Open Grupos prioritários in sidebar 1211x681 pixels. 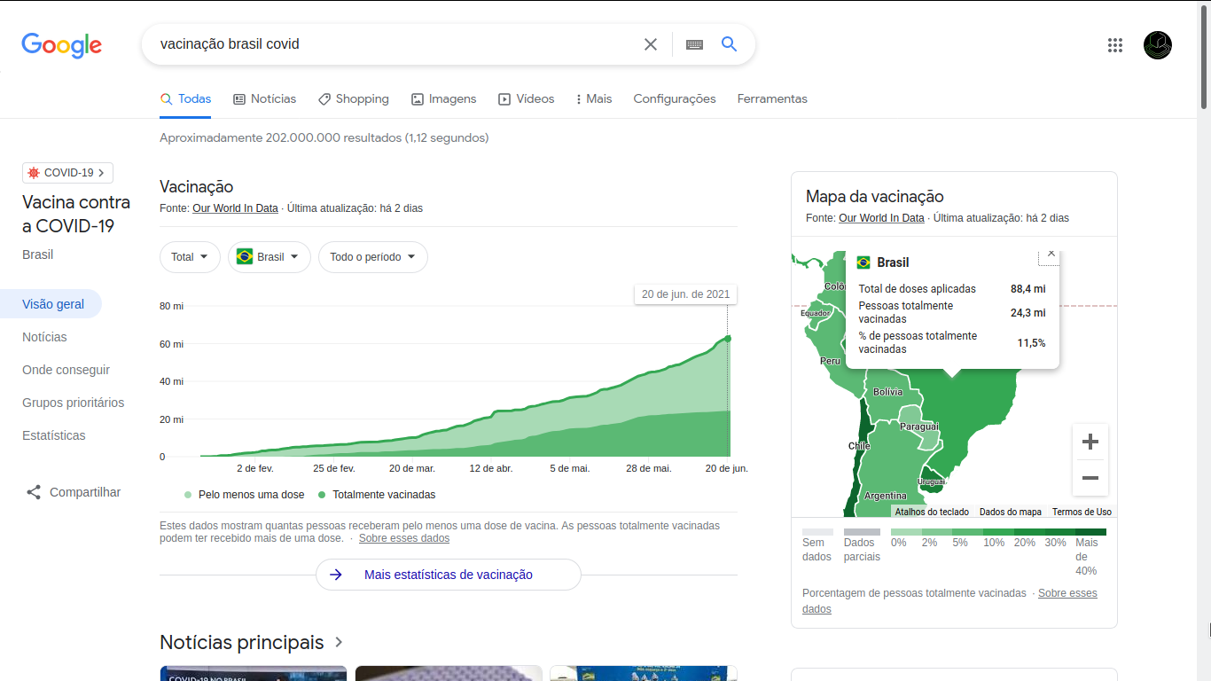pyautogui.click(x=74, y=403)
